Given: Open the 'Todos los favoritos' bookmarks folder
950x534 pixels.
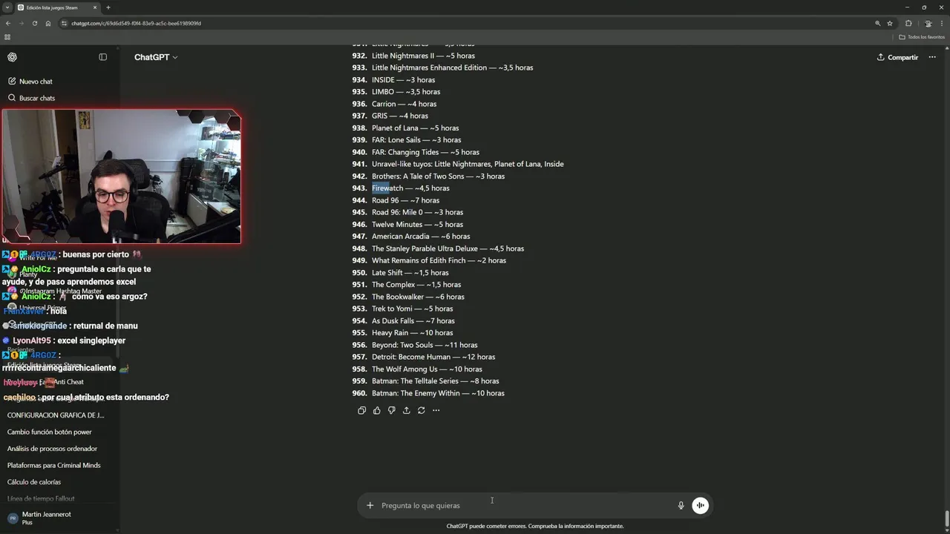Looking at the screenshot, I should (x=921, y=37).
